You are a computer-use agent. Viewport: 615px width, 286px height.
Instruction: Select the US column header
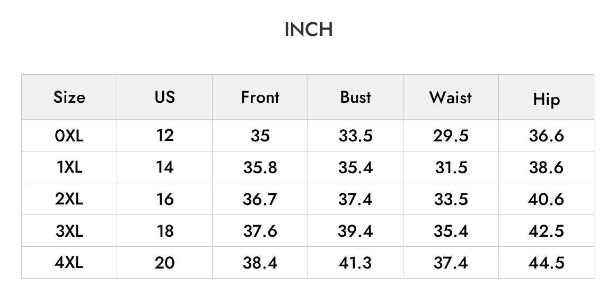pyautogui.click(x=165, y=97)
